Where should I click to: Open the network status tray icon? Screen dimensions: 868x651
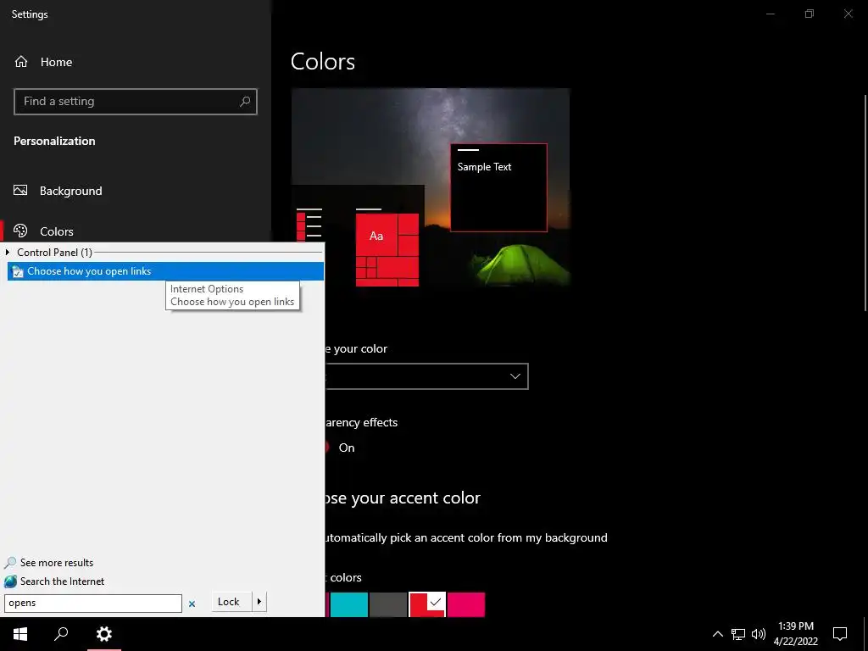[738, 634]
